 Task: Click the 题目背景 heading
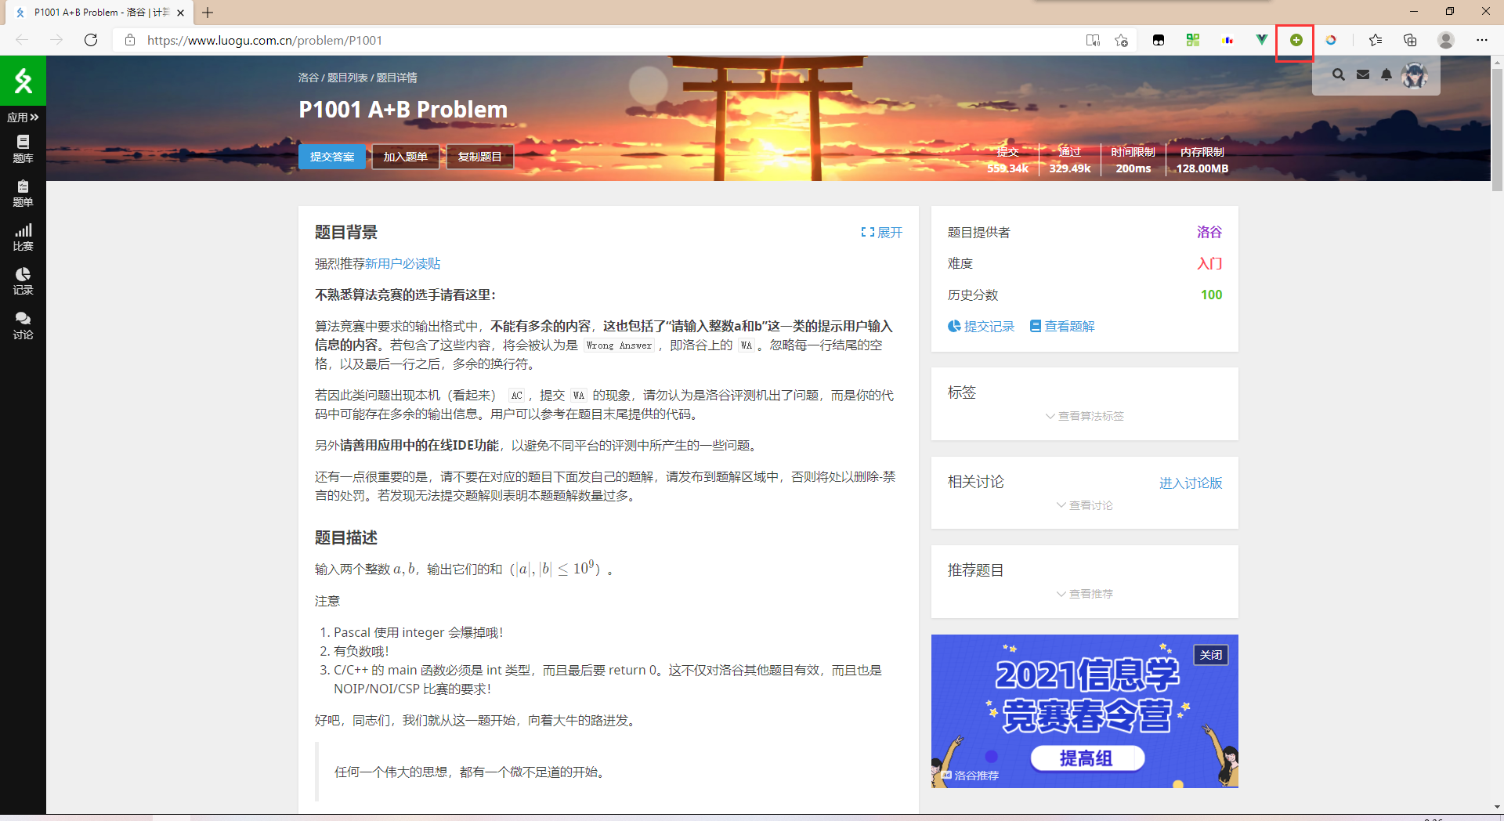pos(346,233)
